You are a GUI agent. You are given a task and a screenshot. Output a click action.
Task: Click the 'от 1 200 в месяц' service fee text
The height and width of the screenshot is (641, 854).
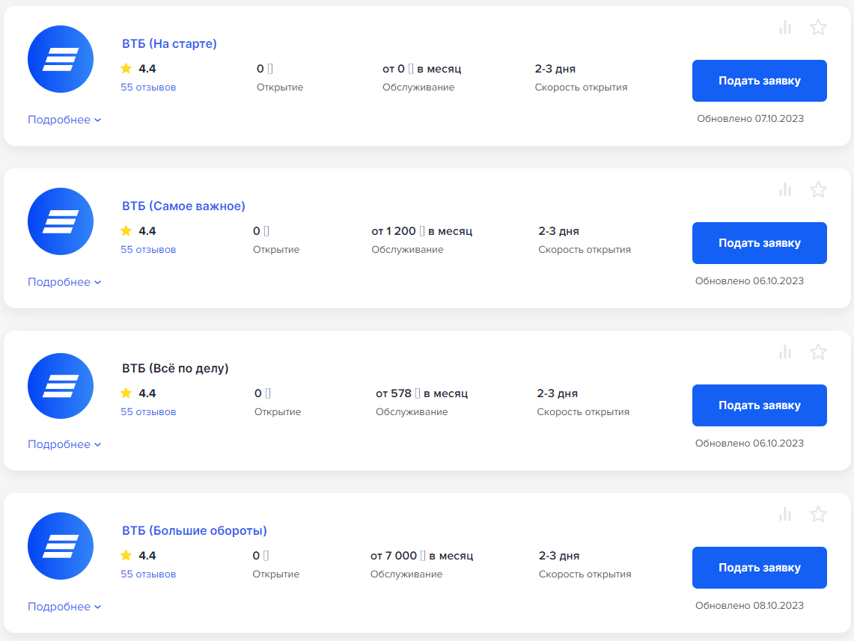pyautogui.click(x=421, y=230)
